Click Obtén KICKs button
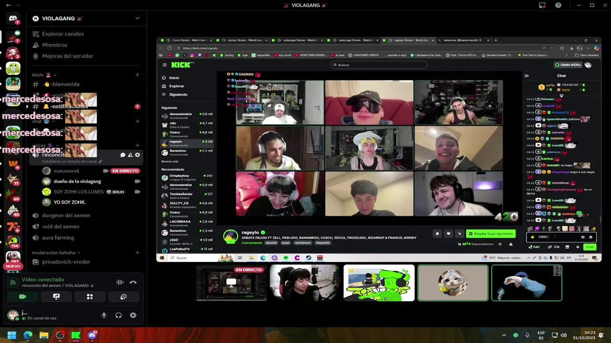Screen dimensions: 611x343 coord(568,65)
